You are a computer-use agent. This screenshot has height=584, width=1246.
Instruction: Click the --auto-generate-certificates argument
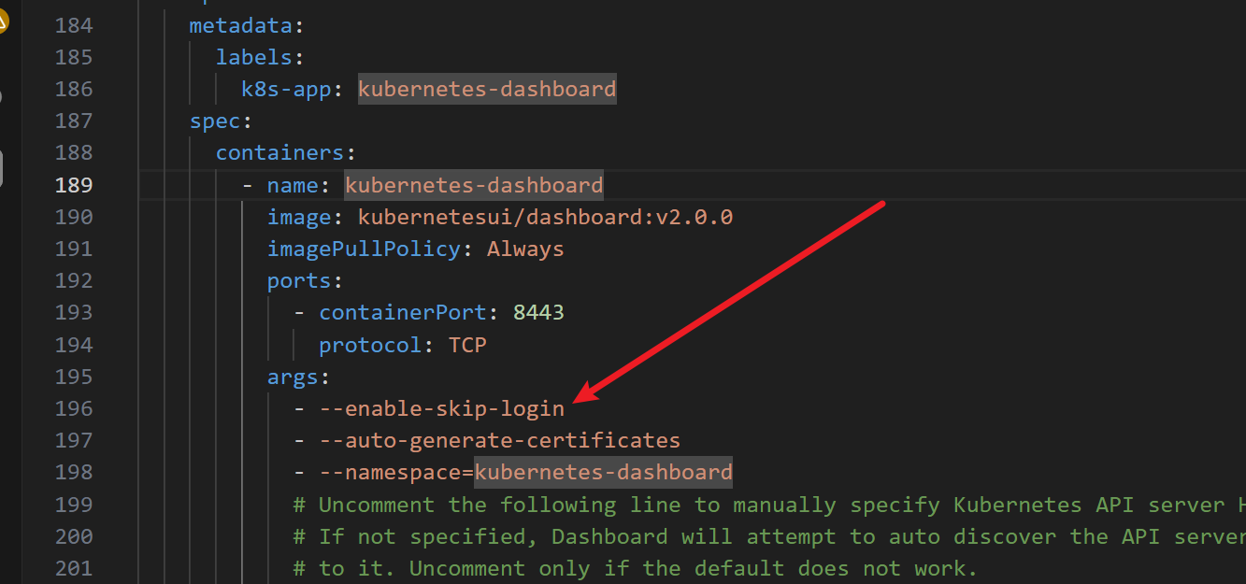pyautogui.click(x=499, y=440)
